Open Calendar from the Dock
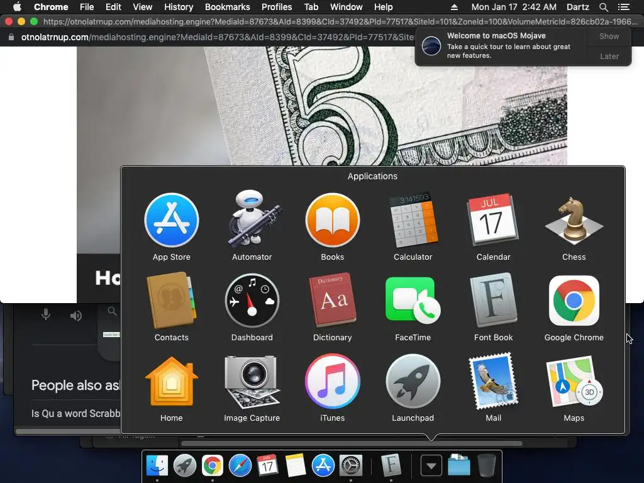Viewport: 644px width, 483px height. [x=267, y=466]
